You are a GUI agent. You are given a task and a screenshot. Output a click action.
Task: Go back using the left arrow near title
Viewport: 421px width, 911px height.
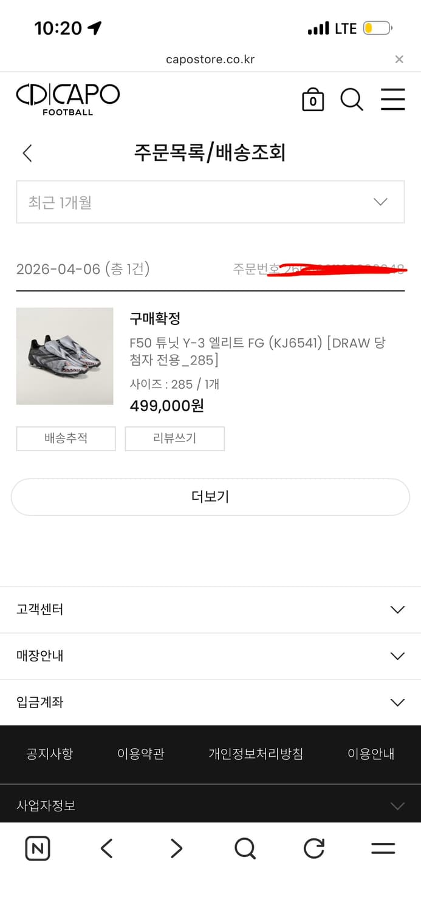pos(27,153)
